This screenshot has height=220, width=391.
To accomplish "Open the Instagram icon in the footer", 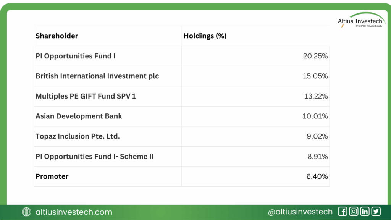I will 354,212.
